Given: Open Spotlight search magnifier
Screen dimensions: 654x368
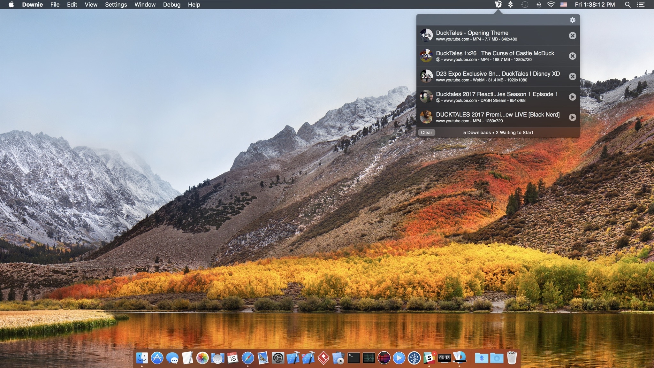Looking at the screenshot, I should pos(627,4).
